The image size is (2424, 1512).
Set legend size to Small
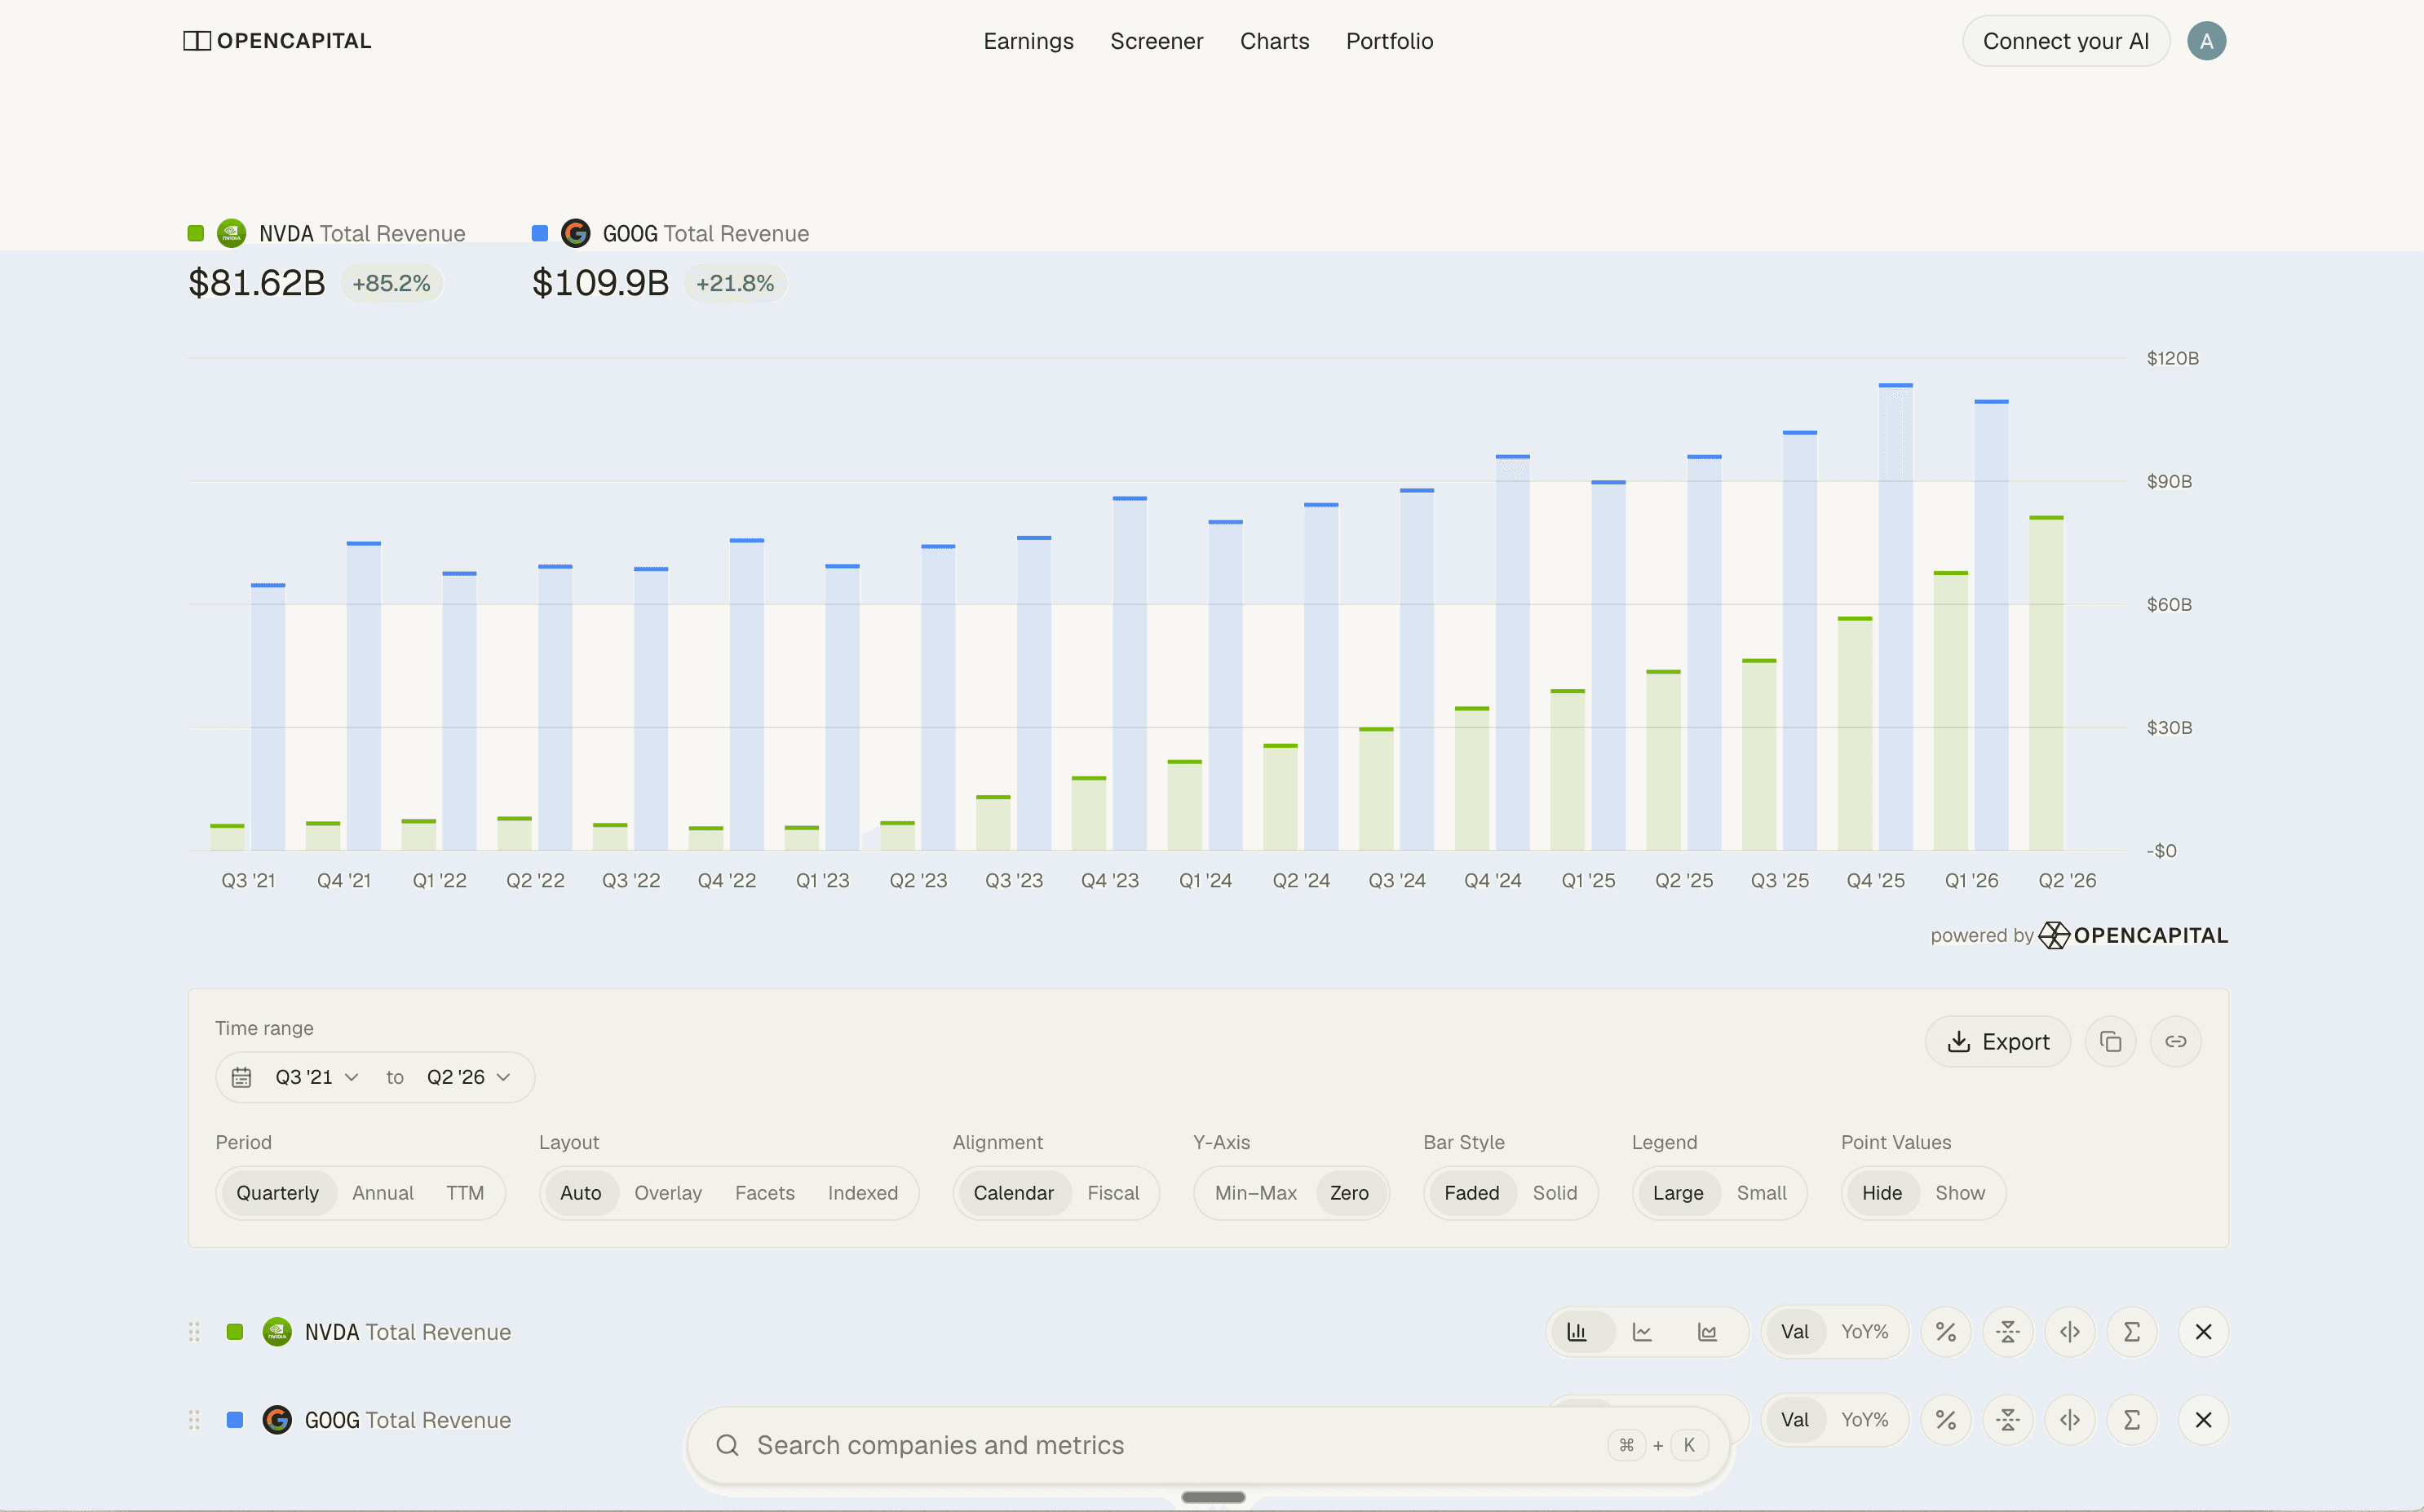(1761, 1193)
